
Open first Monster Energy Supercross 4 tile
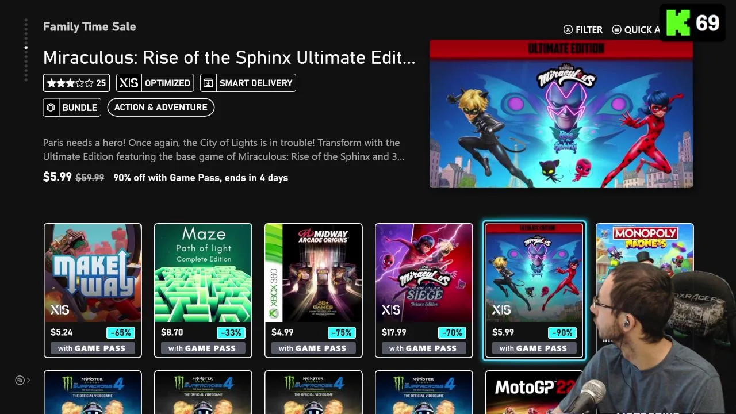[x=93, y=392]
